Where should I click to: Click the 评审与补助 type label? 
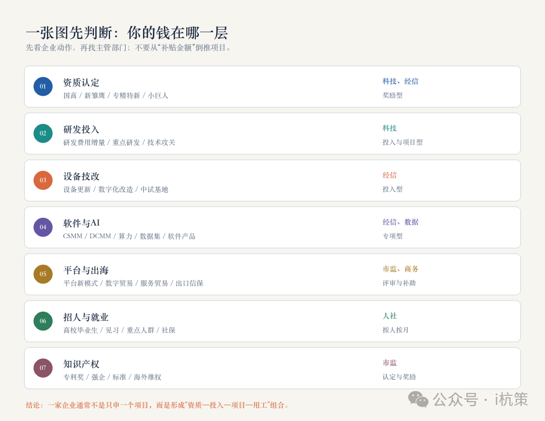399,283
